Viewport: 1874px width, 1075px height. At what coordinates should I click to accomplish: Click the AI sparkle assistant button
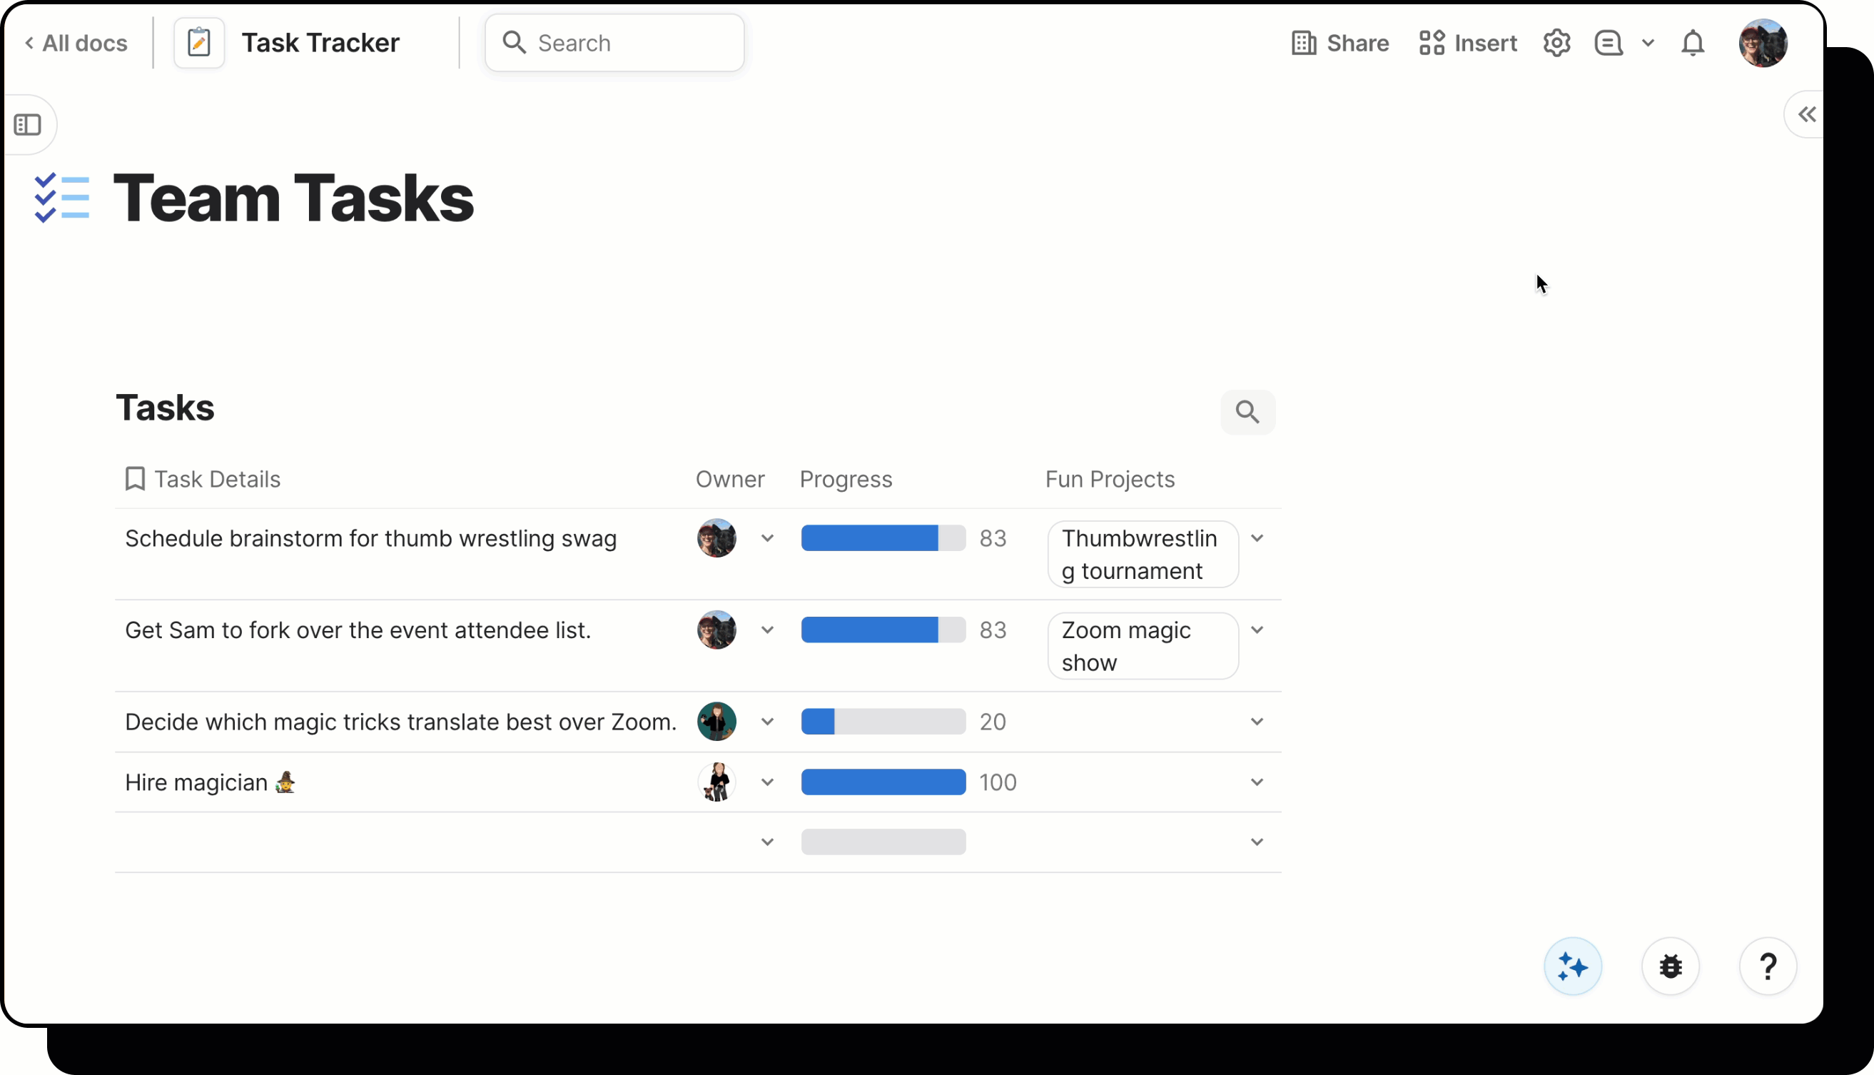coord(1572,966)
